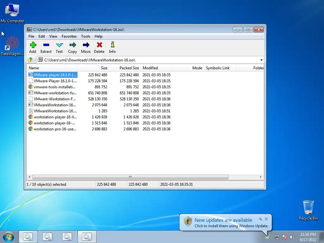Select the workstation-pro-16-use... Chrome icon
Viewport: 324px width, 243px height.
pos(31,129)
